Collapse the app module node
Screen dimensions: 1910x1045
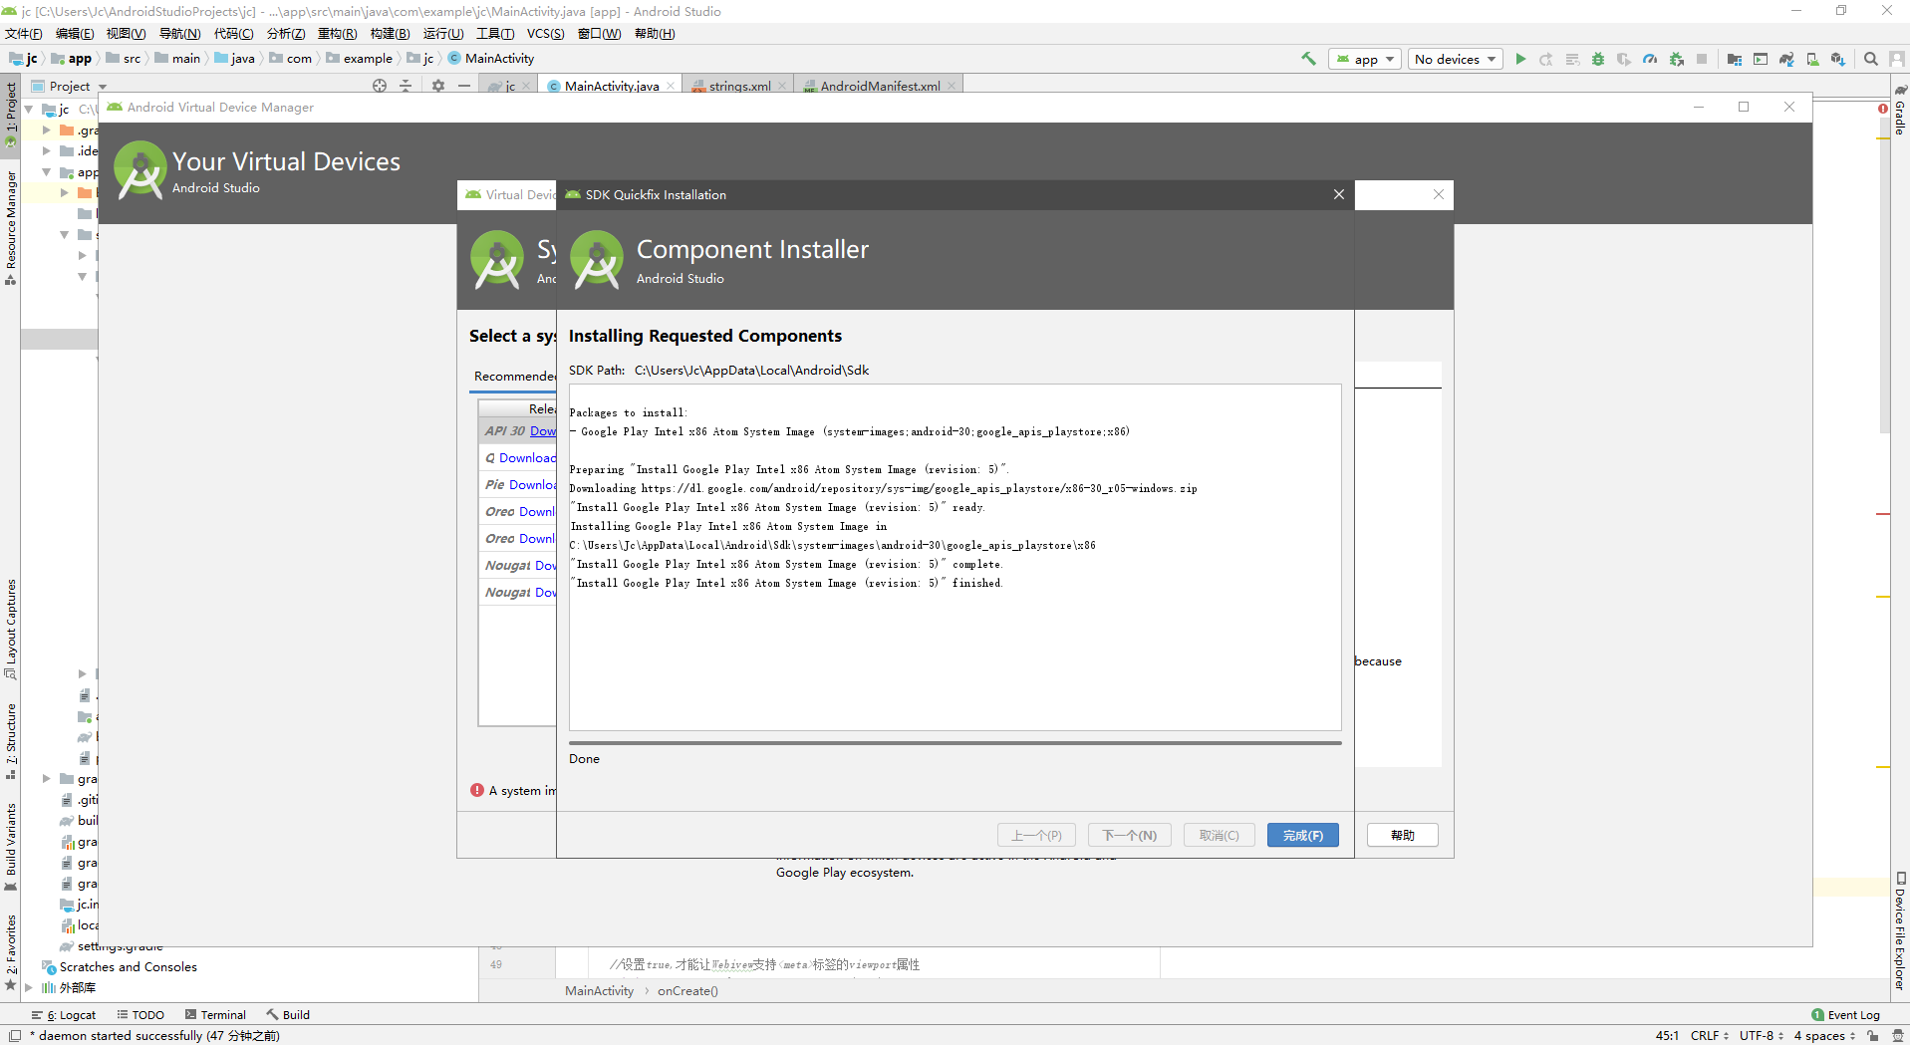(46, 171)
